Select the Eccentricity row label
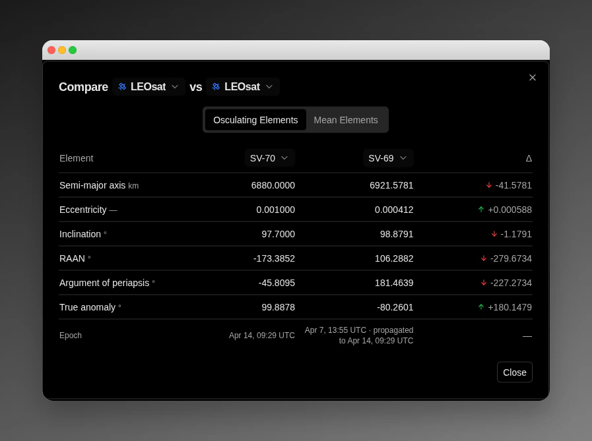 pyautogui.click(x=83, y=210)
